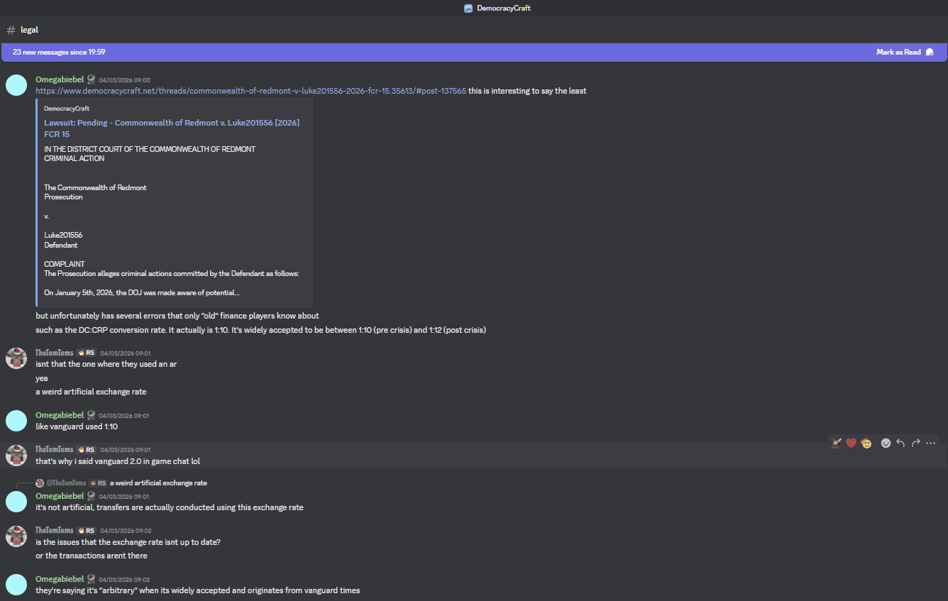Open TheTomToms avatar on 'isnt that the one' message

(x=16, y=358)
